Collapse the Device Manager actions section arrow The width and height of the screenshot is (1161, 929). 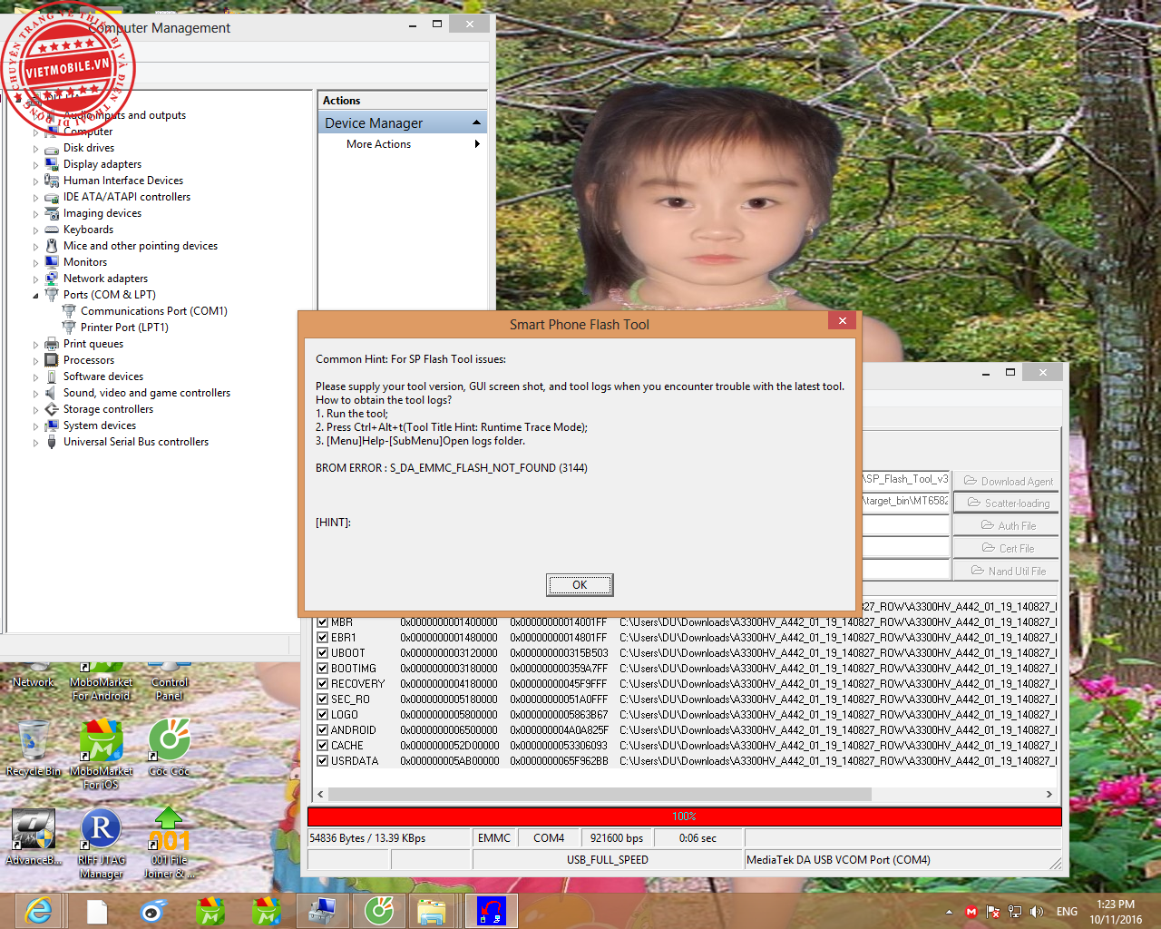coord(476,122)
